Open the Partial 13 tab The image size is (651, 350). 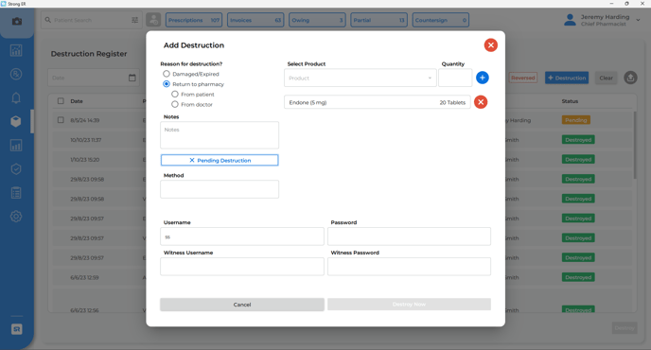(x=378, y=20)
